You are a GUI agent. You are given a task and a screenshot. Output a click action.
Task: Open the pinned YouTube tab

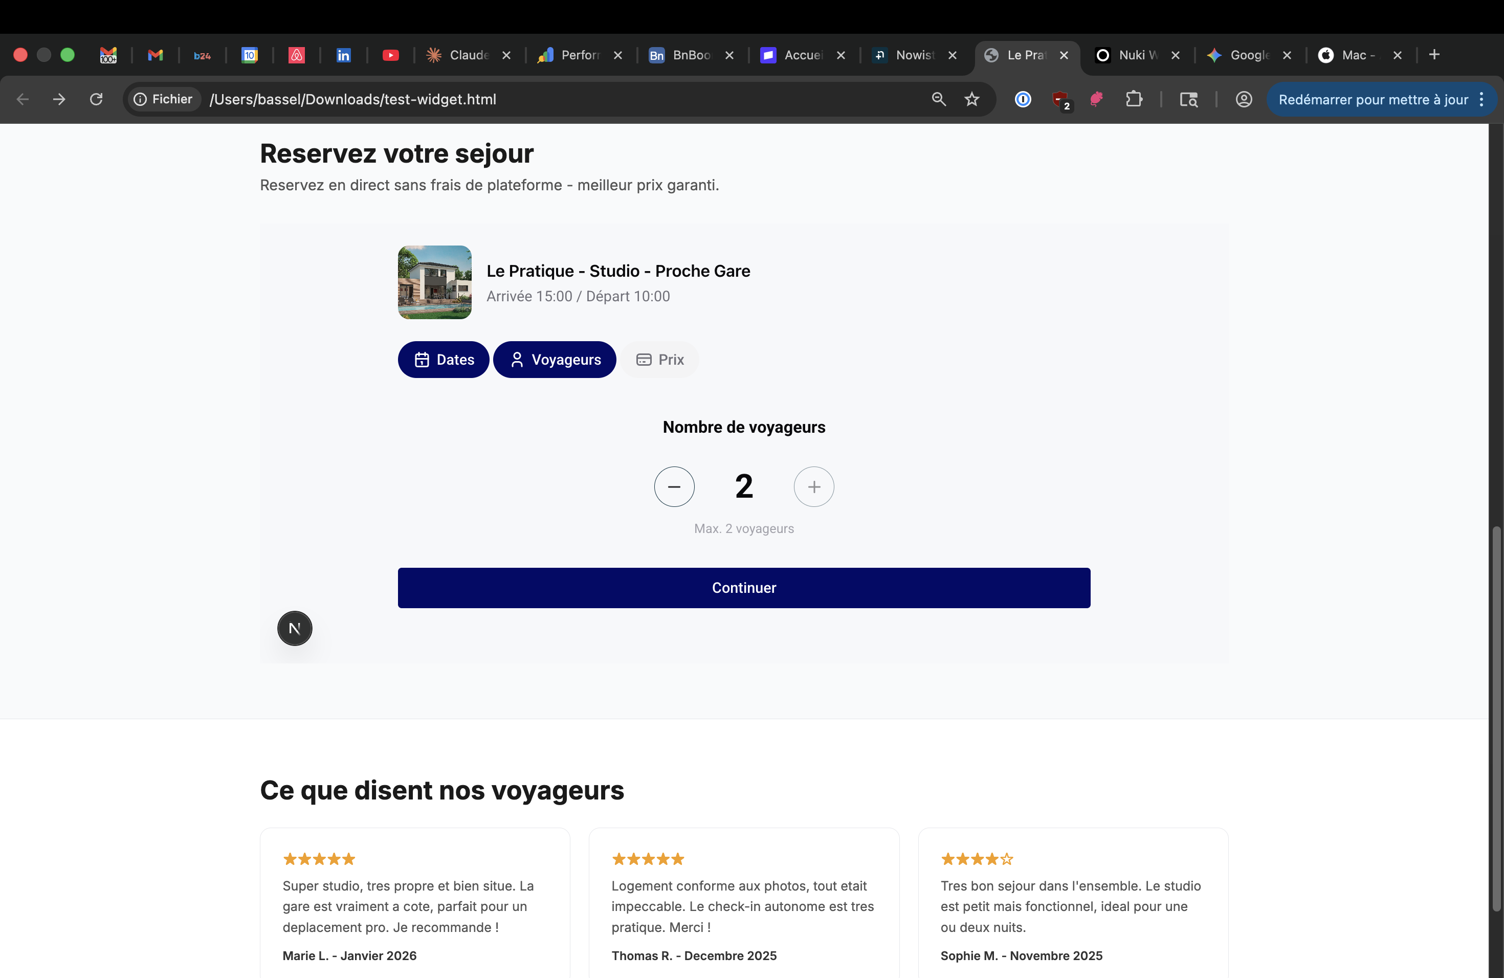(x=390, y=56)
